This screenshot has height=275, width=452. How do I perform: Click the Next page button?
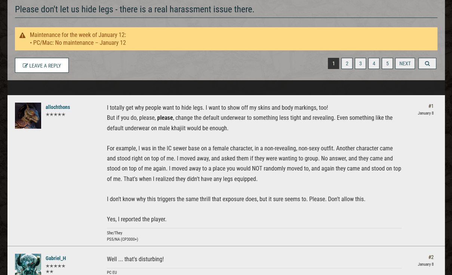point(405,63)
